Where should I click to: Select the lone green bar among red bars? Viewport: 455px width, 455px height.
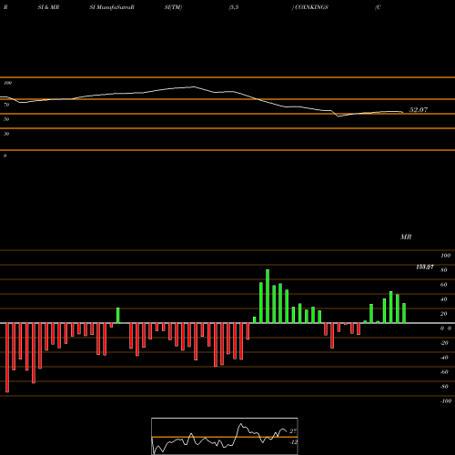(118, 316)
